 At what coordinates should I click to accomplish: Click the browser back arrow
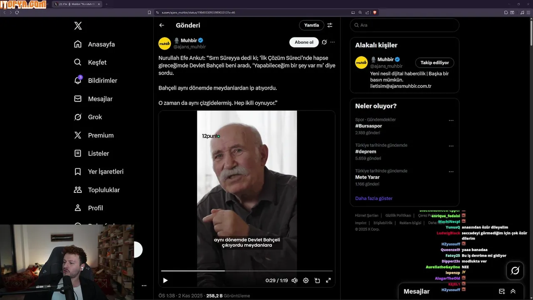tap(5, 12)
